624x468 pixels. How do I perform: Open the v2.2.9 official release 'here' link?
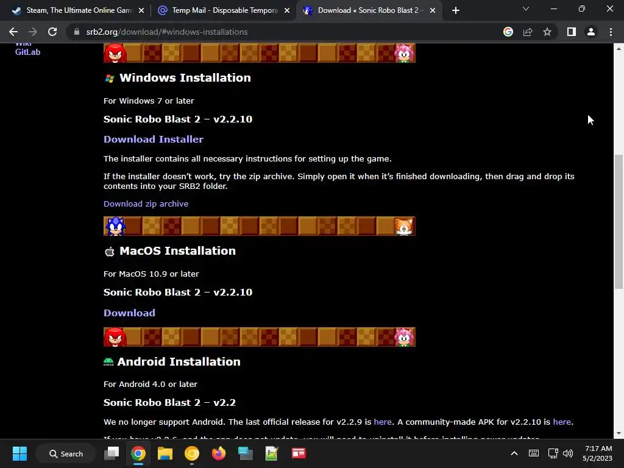click(x=383, y=422)
